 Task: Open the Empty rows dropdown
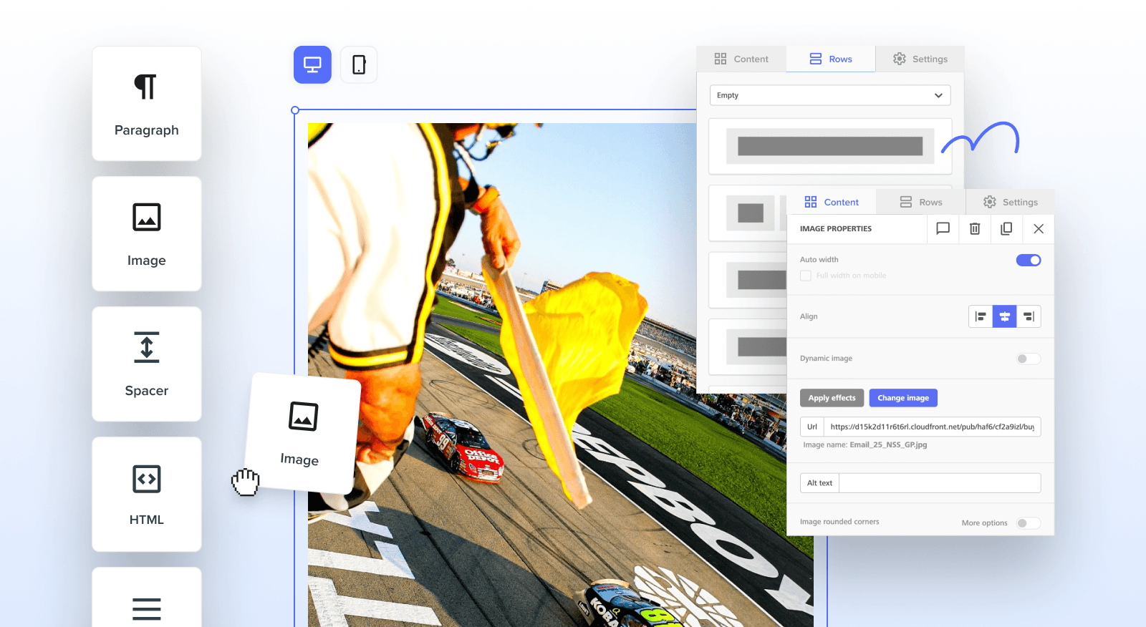click(x=829, y=96)
